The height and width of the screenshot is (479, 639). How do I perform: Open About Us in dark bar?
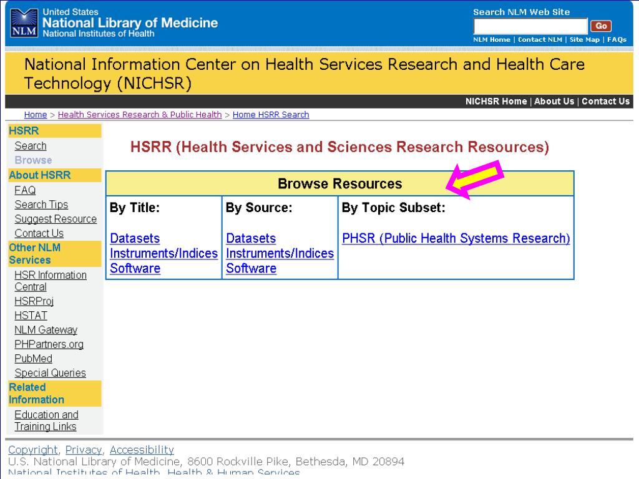coord(554,102)
